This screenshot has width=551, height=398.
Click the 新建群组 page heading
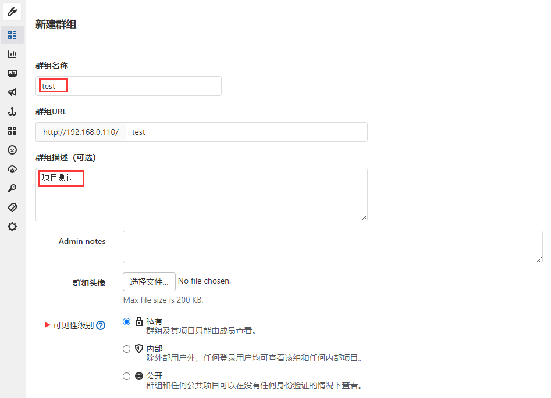56,24
